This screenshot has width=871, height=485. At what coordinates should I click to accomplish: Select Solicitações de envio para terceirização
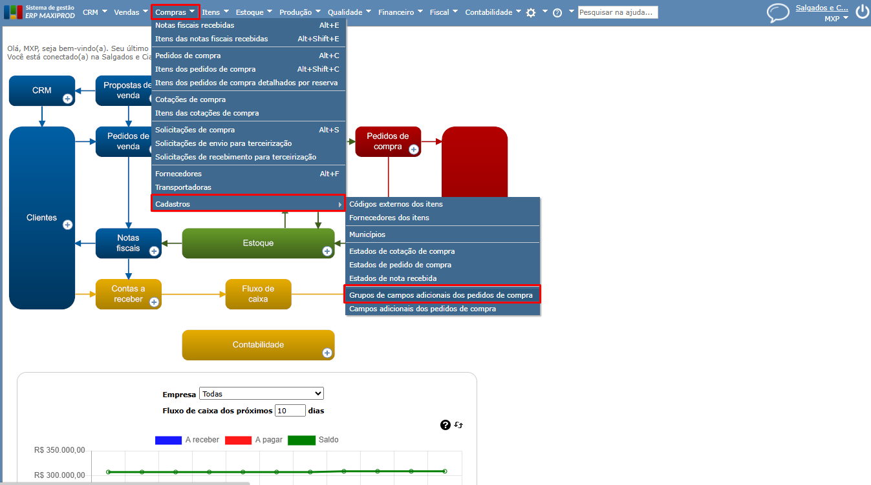pos(249,143)
